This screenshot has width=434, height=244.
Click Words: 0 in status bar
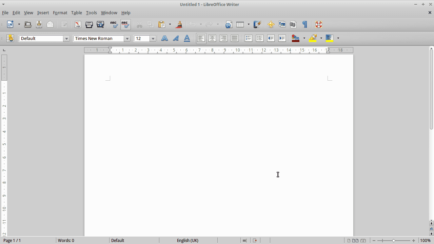(x=66, y=240)
